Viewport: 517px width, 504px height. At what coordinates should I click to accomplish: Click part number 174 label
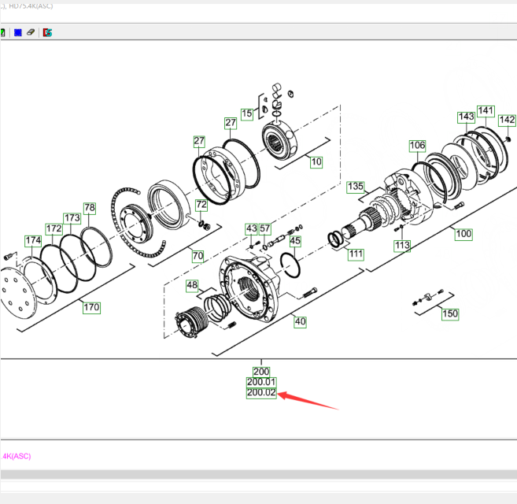tap(32, 240)
